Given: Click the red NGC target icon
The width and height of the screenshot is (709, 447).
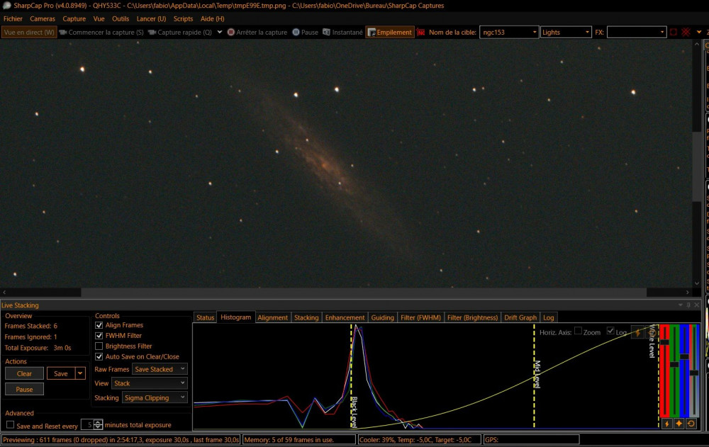Looking at the screenshot, I should click(x=421, y=32).
